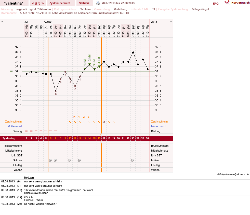
Task: Click the 2.hM green triangle marker
Action: [x=90, y=64]
